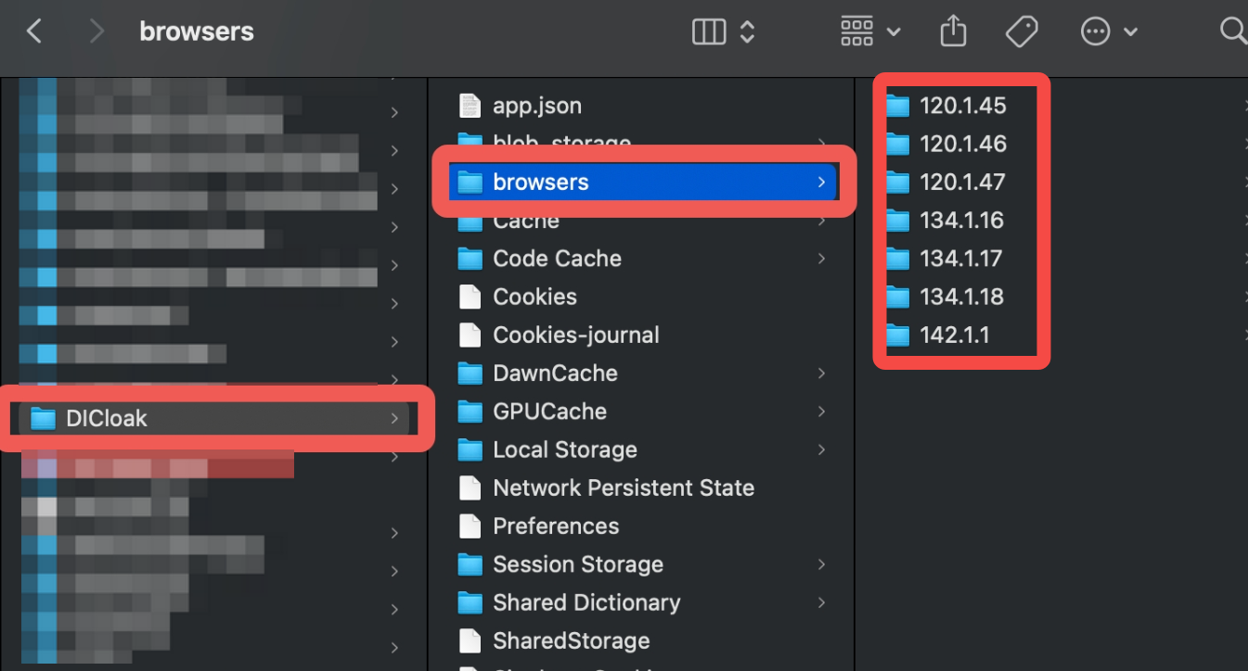
Task: Expand the browsers folder chevron
Action: tap(821, 183)
